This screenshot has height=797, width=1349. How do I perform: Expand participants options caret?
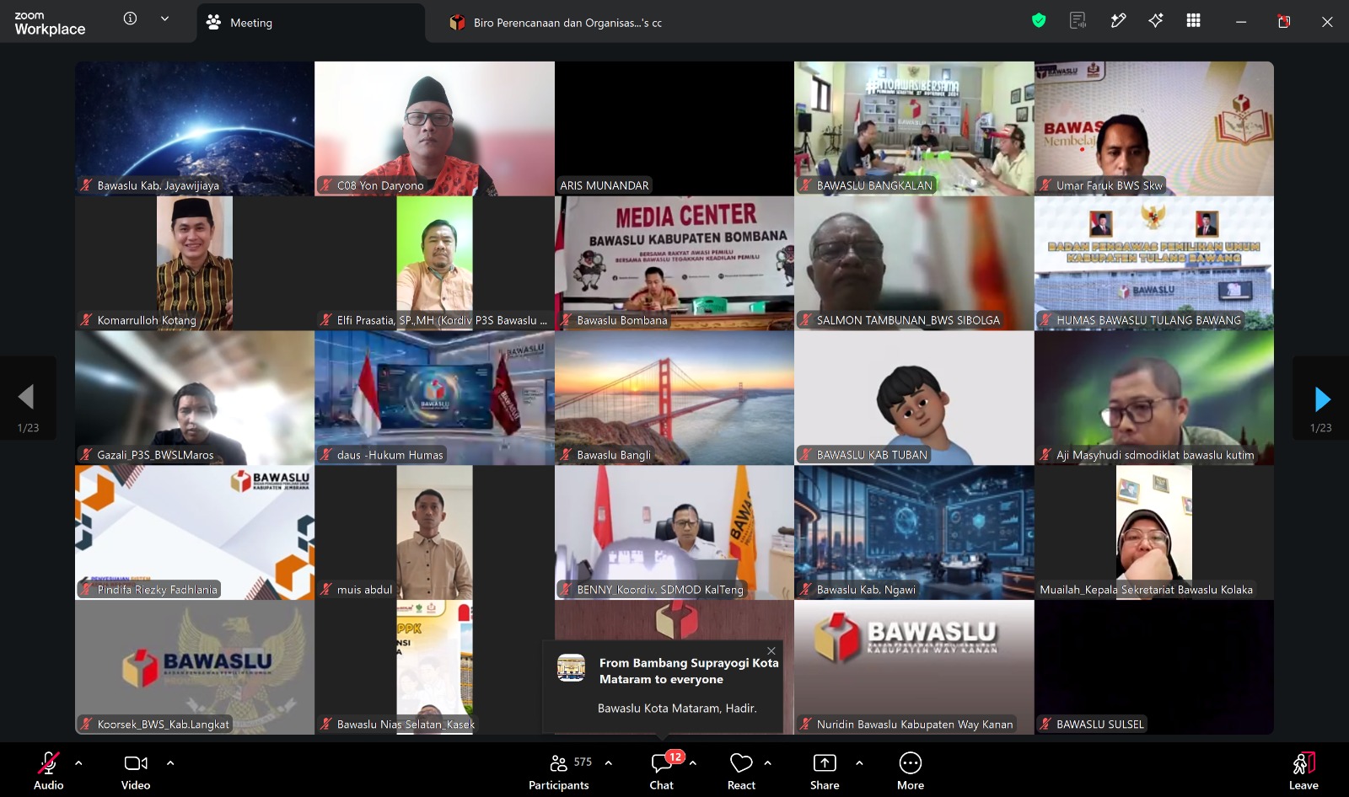point(609,762)
